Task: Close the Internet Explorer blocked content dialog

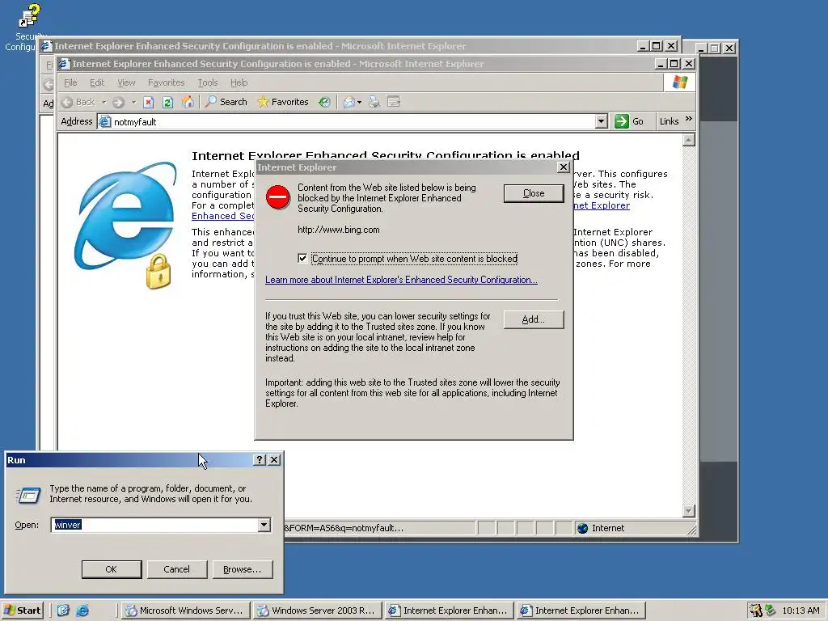Action: (x=564, y=167)
